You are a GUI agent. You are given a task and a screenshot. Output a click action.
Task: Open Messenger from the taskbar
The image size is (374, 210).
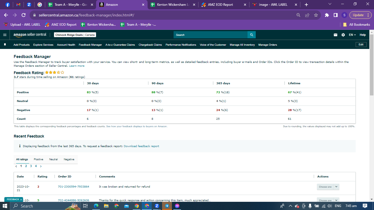coord(177,206)
